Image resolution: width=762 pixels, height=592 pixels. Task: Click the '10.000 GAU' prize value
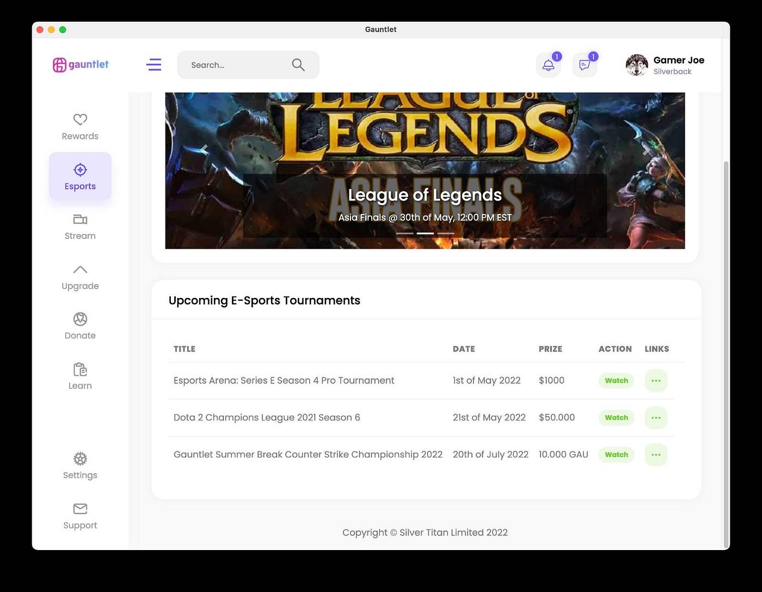pos(563,455)
